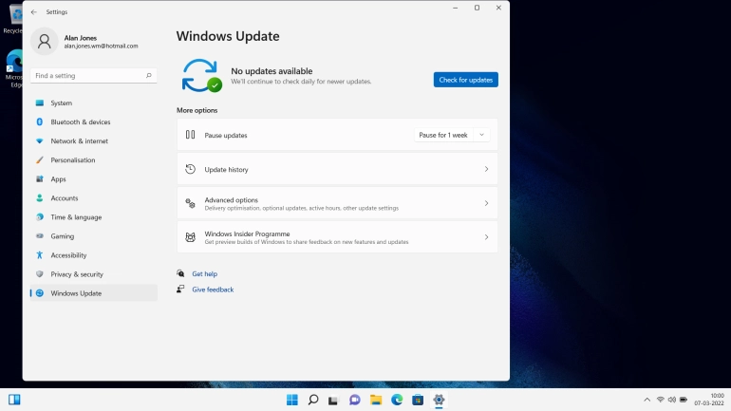The image size is (731, 411).
Task: Click the search magnifier in Find a setting
Action: tap(149, 75)
